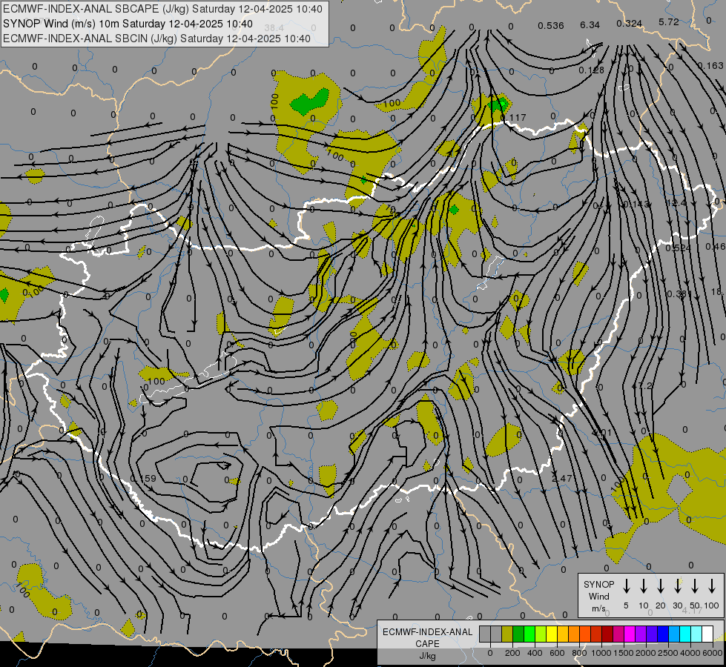Select the olive swatch in CAPE legend
The image size is (726, 667).
pos(507,634)
